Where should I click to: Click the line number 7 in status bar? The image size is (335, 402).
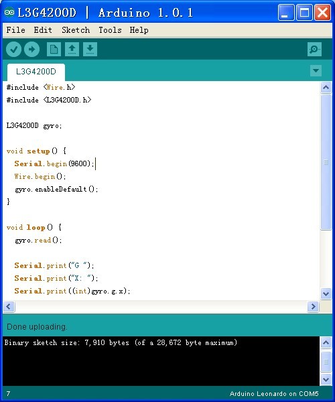point(9,394)
